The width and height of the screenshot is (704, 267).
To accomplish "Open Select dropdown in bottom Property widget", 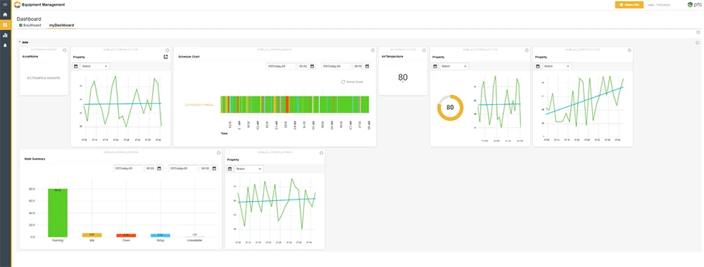I will point(249,169).
